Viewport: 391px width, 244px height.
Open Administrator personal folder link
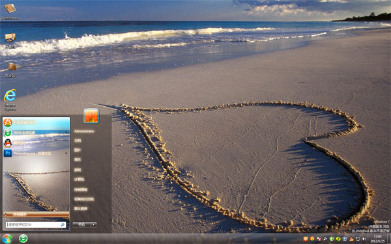(84, 131)
